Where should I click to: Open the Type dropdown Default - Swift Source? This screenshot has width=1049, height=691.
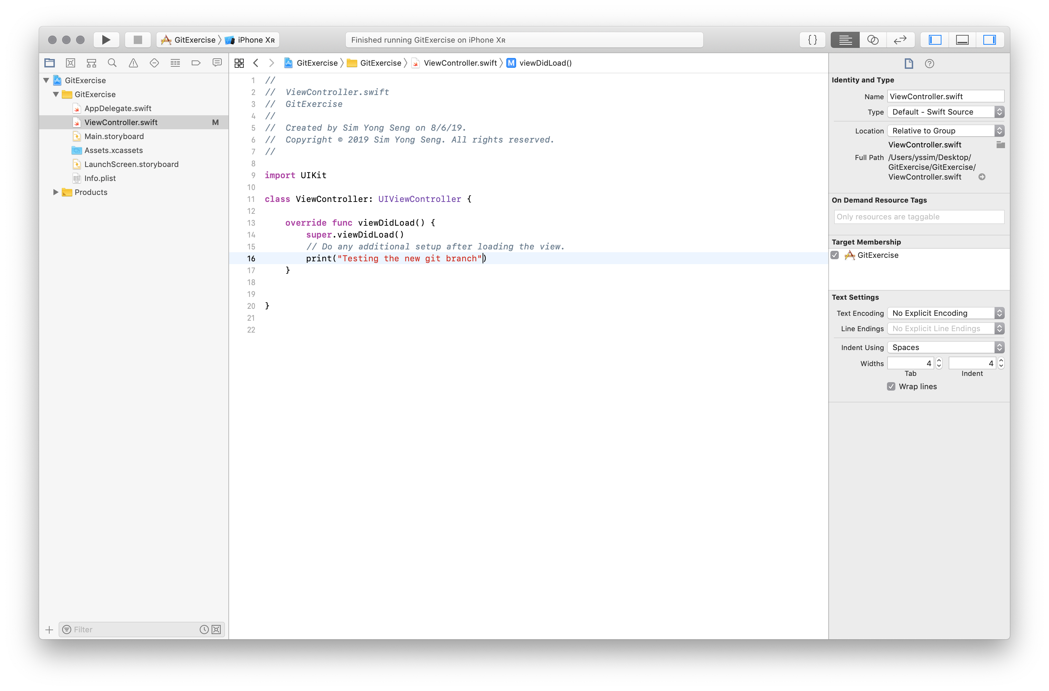(946, 112)
